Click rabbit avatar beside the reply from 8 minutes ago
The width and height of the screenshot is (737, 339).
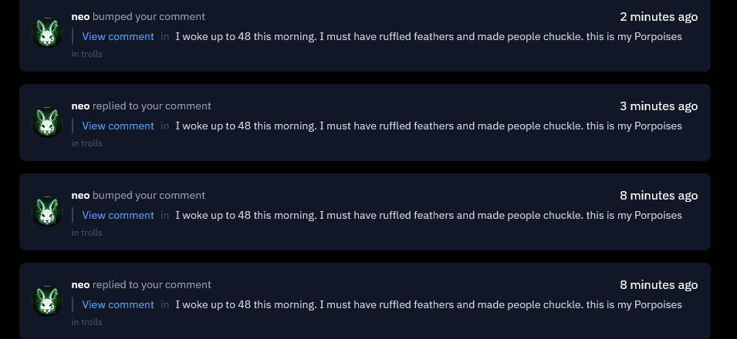[47, 301]
